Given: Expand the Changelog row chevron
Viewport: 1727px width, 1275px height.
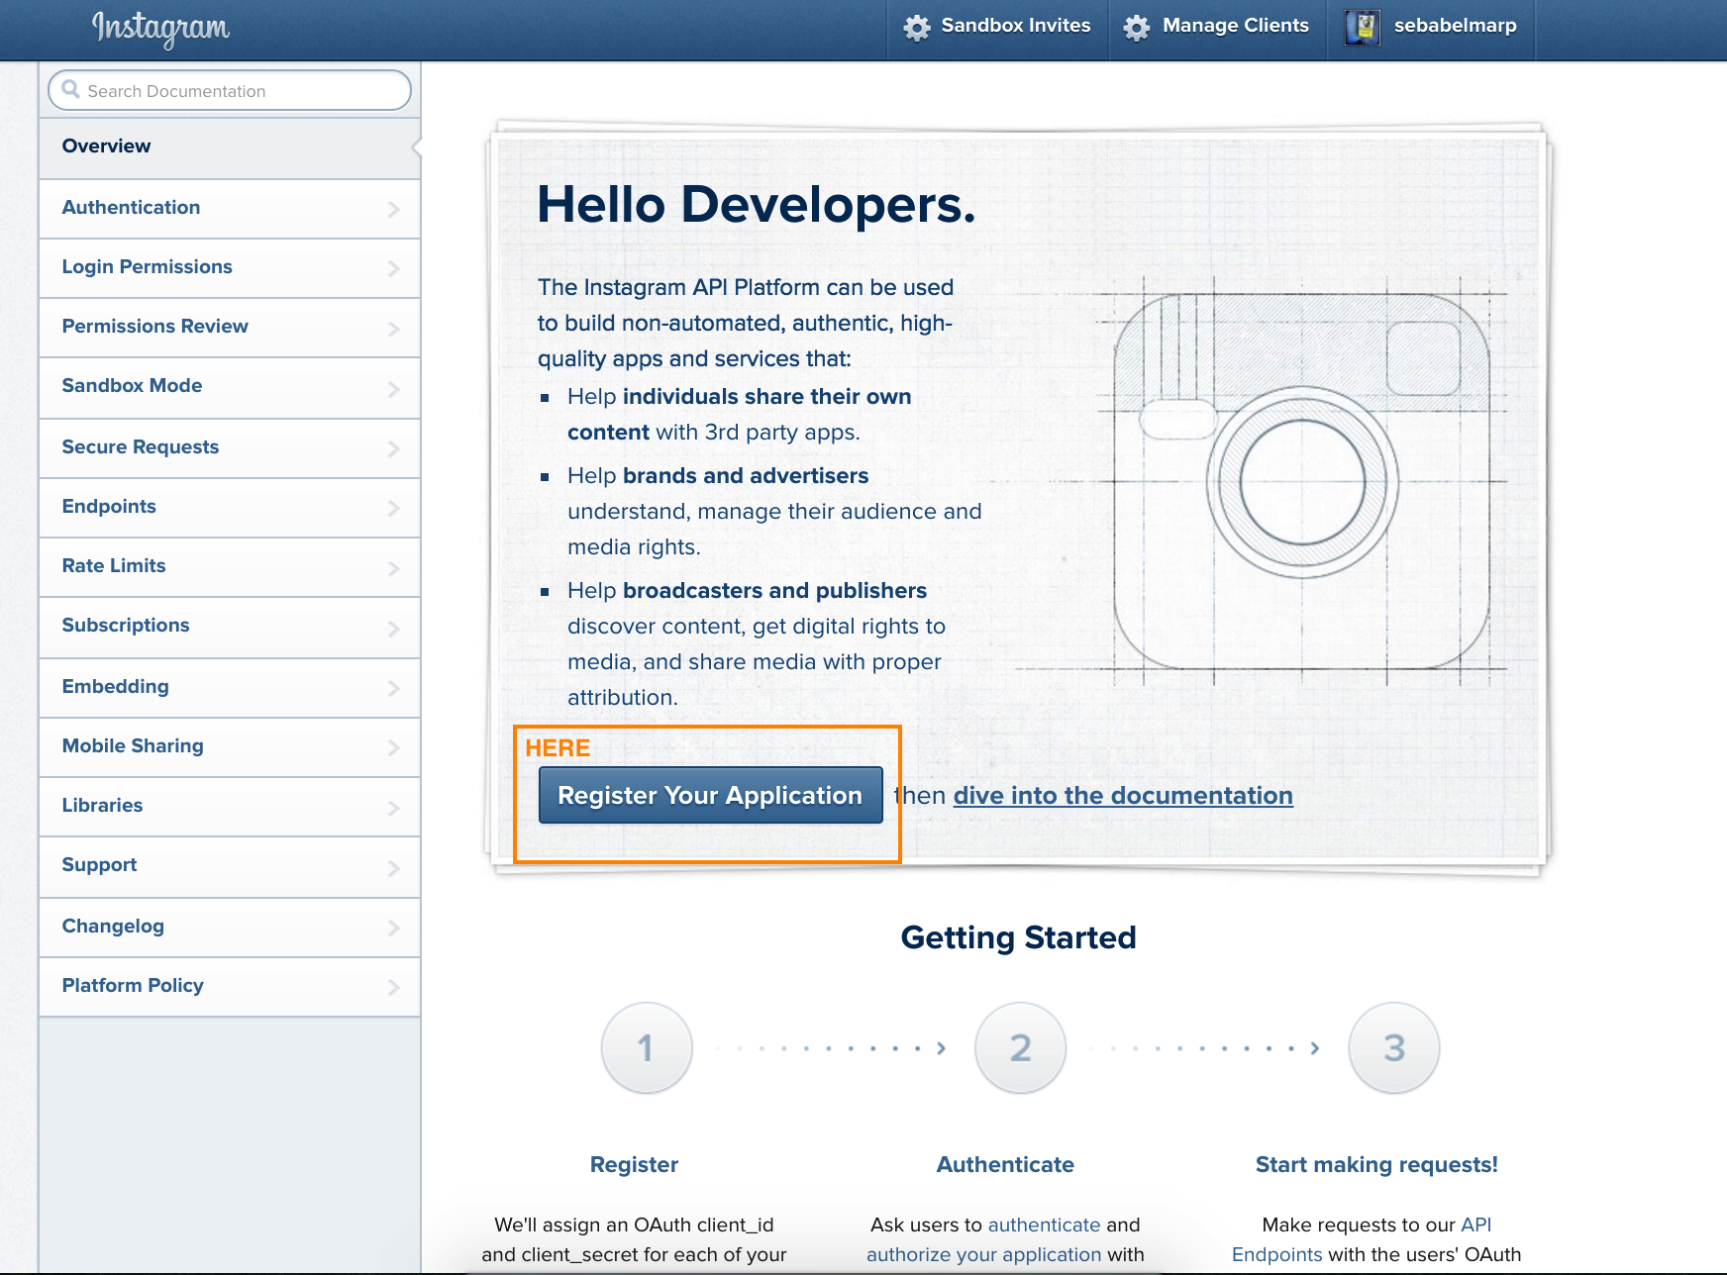Looking at the screenshot, I should pyautogui.click(x=393, y=928).
